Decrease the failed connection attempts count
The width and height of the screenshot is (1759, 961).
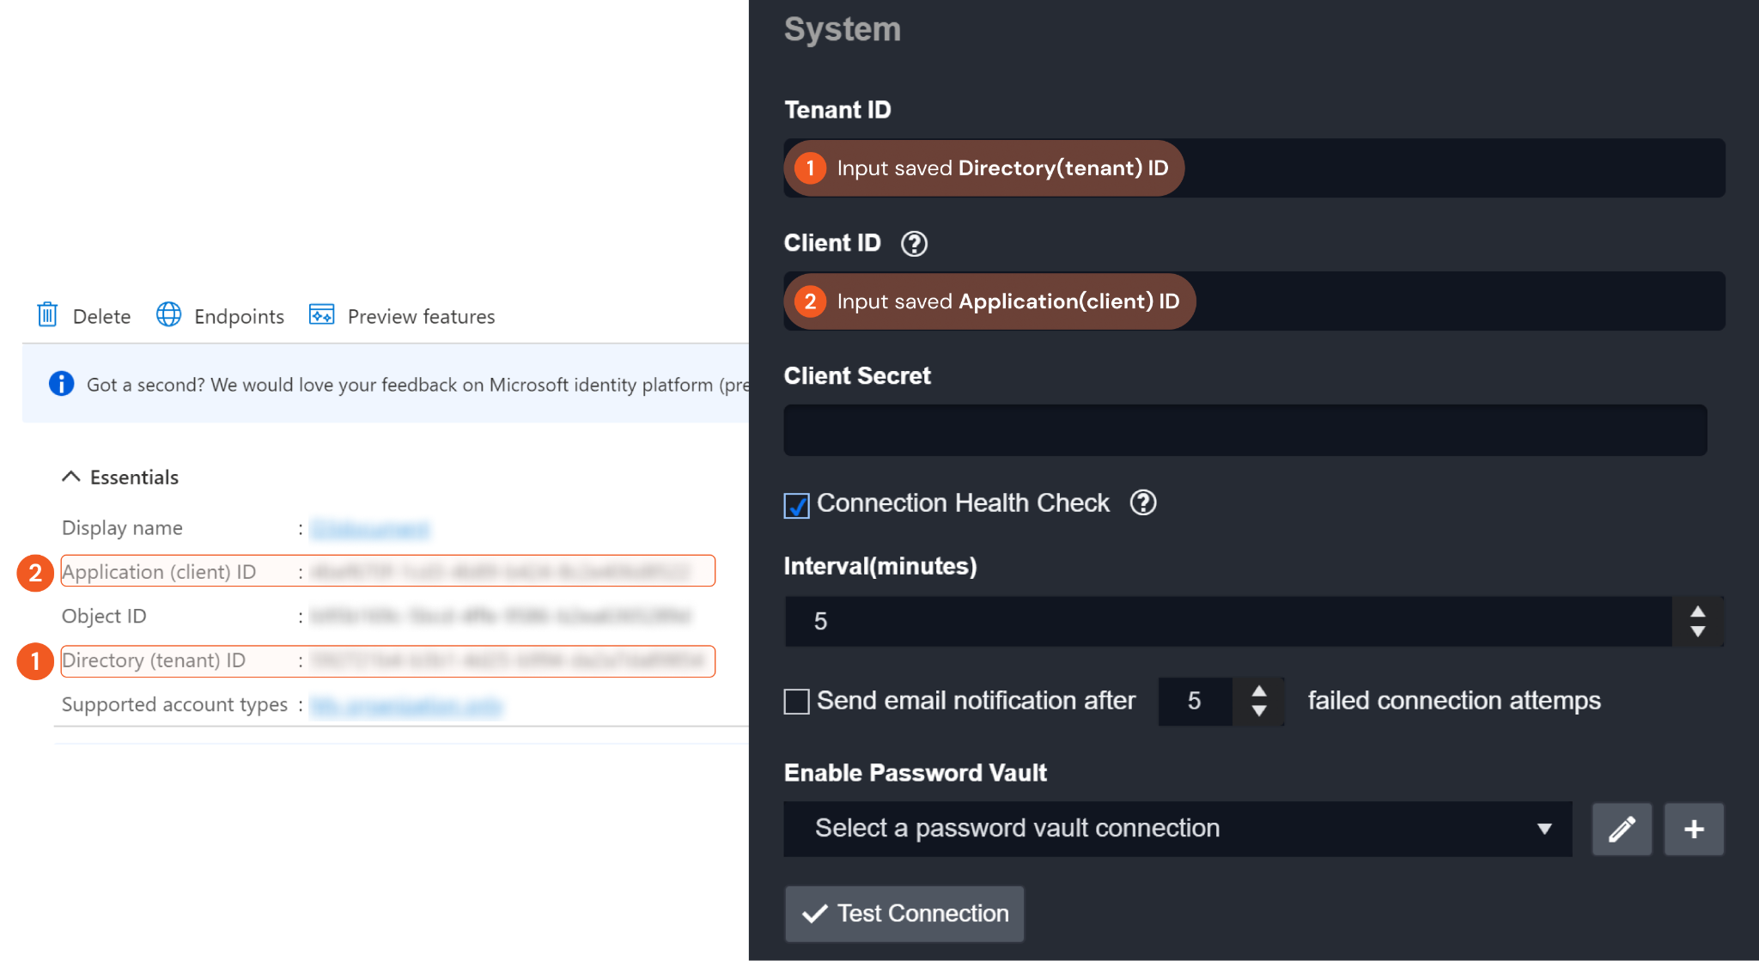pyautogui.click(x=1259, y=712)
